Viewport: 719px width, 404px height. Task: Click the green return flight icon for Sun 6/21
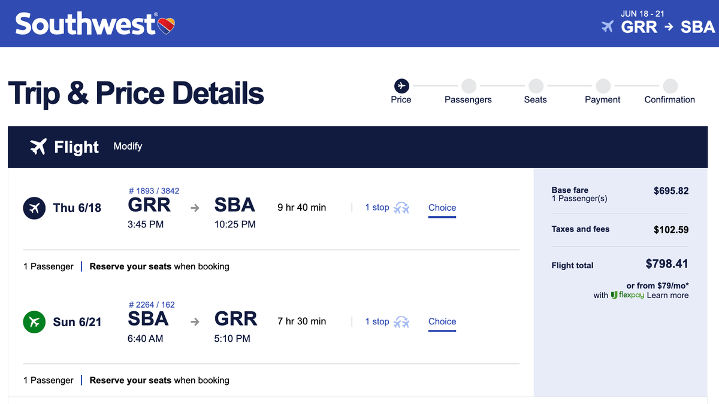coord(34,321)
